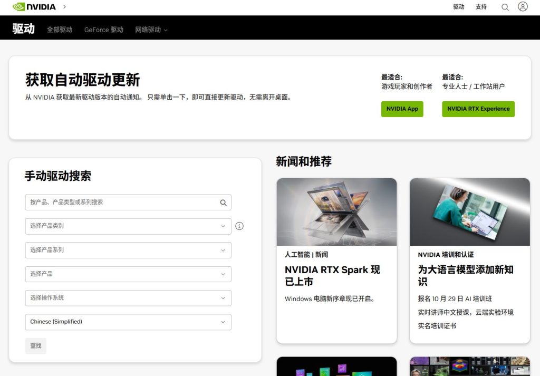
Task: Open the search magnifier in top bar
Action: click(x=505, y=7)
